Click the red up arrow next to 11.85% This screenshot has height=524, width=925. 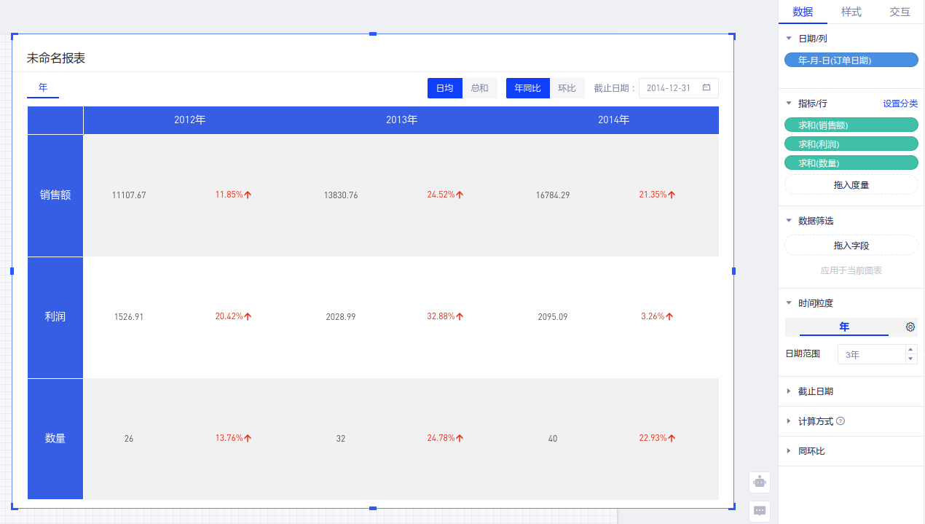click(248, 195)
